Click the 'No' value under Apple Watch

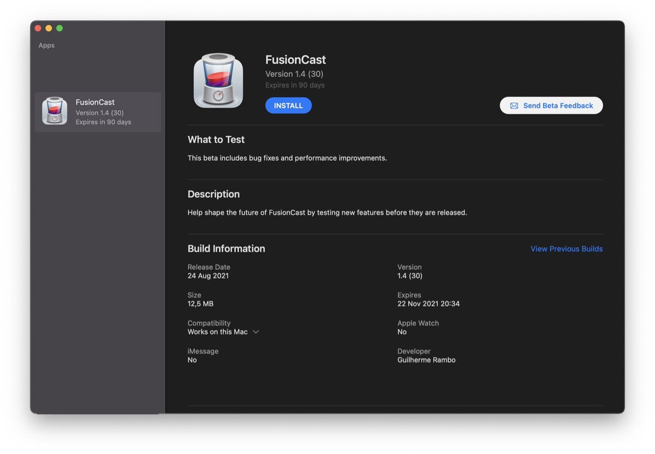pos(402,332)
